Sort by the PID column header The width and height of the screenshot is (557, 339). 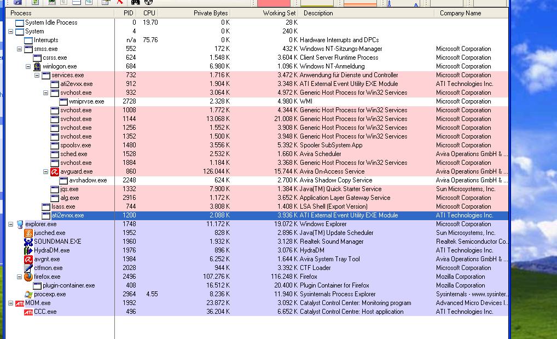[x=125, y=13]
